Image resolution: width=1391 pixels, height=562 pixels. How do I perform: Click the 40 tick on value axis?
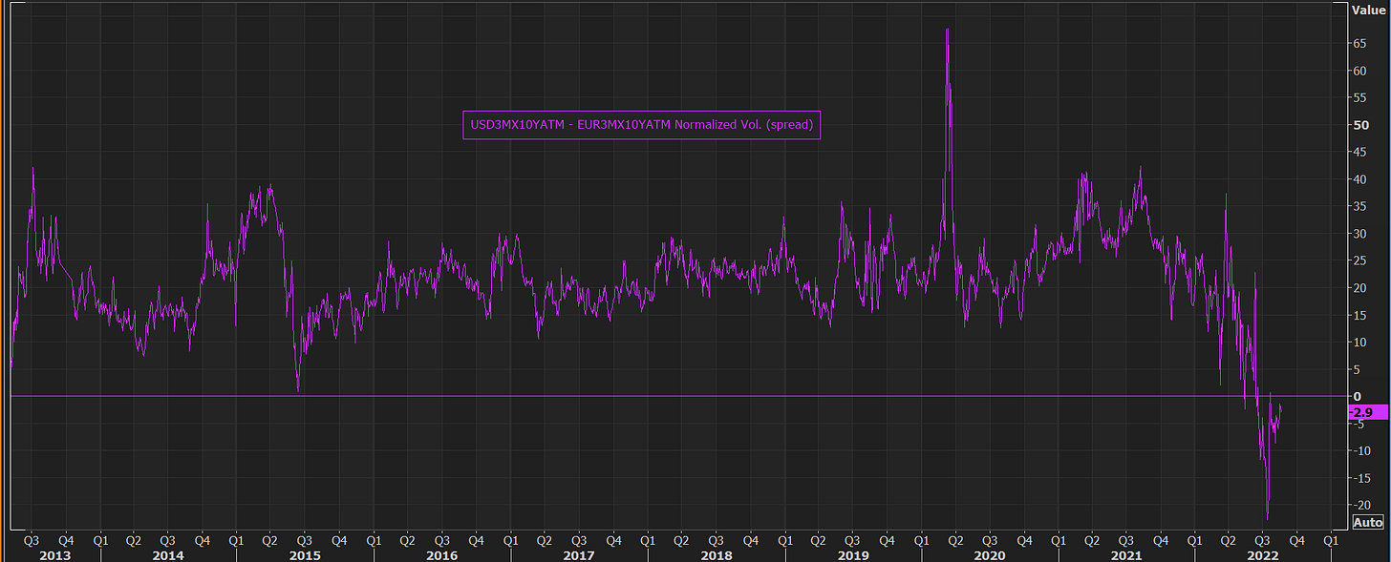(x=1358, y=179)
